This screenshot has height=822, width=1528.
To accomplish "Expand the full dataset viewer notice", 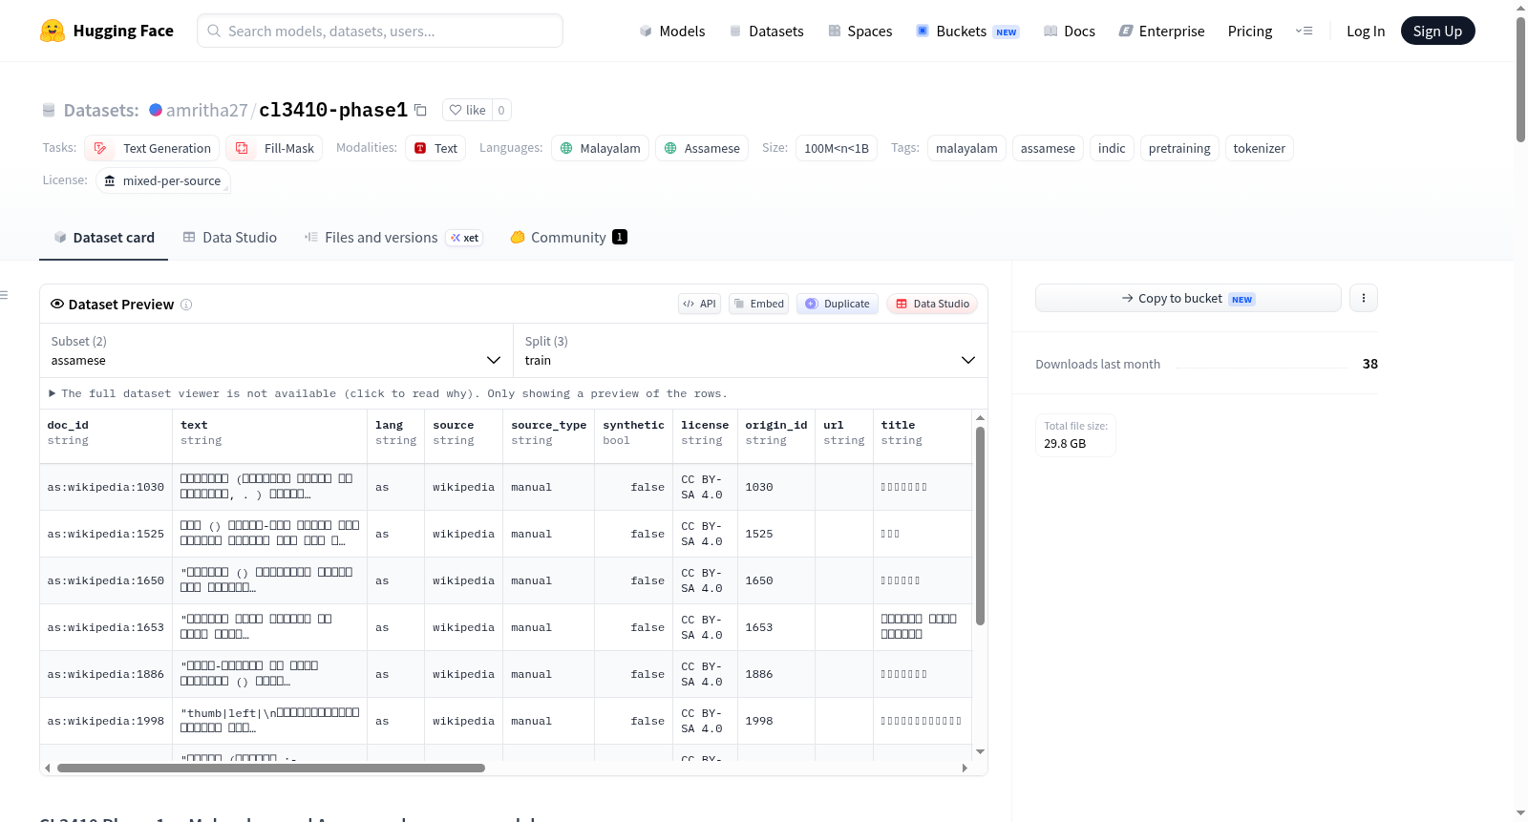I will pos(388,393).
